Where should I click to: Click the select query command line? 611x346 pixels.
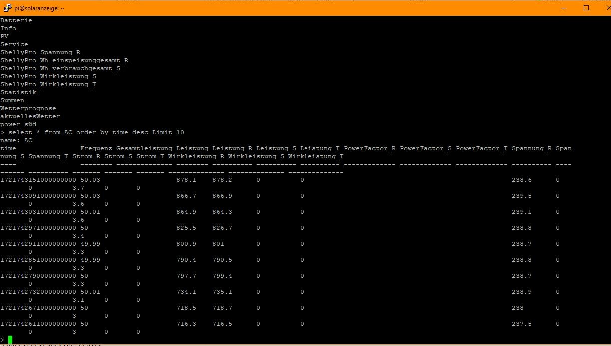tap(96, 132)
